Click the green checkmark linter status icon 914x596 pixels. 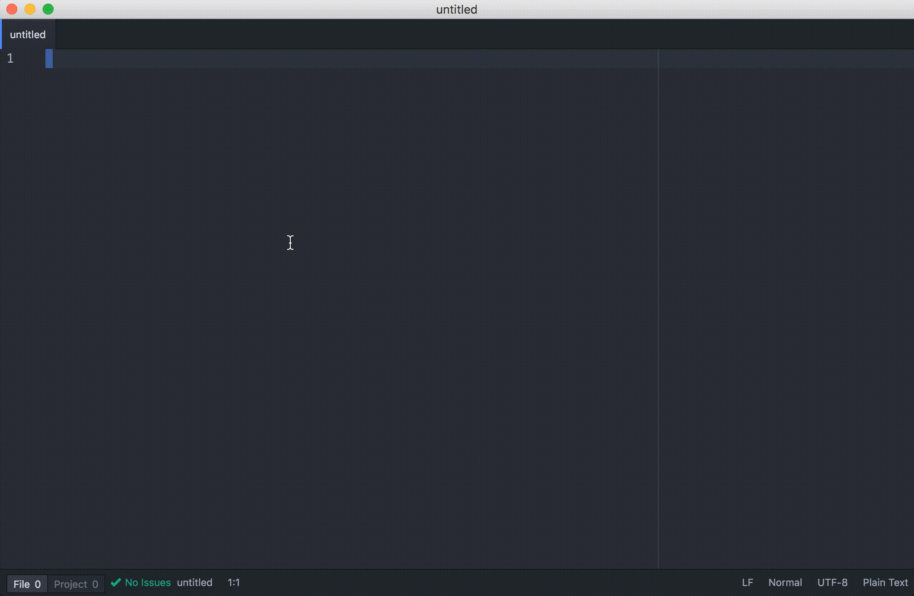point(116,582)
